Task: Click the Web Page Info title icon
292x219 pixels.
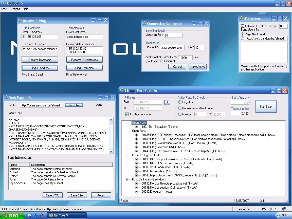Action: (6, 98)
